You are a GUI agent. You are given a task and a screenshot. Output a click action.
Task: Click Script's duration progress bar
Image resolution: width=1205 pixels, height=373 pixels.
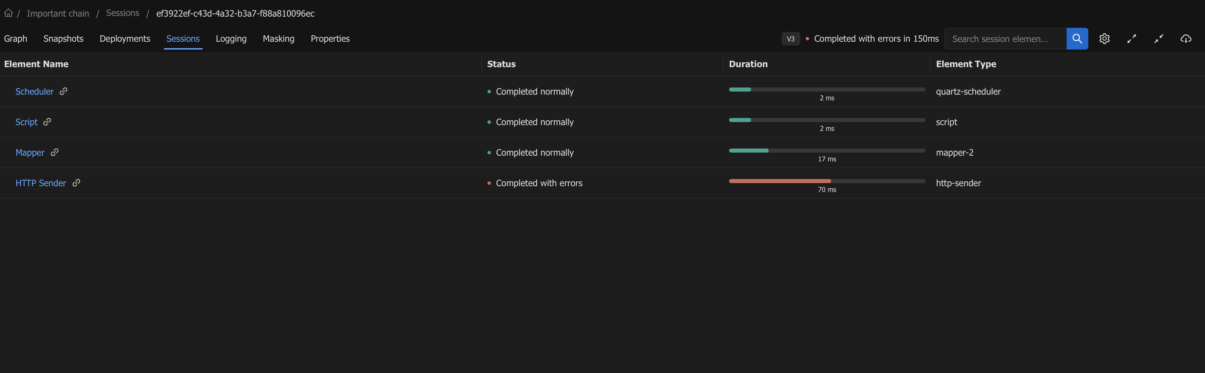[826, 120]
